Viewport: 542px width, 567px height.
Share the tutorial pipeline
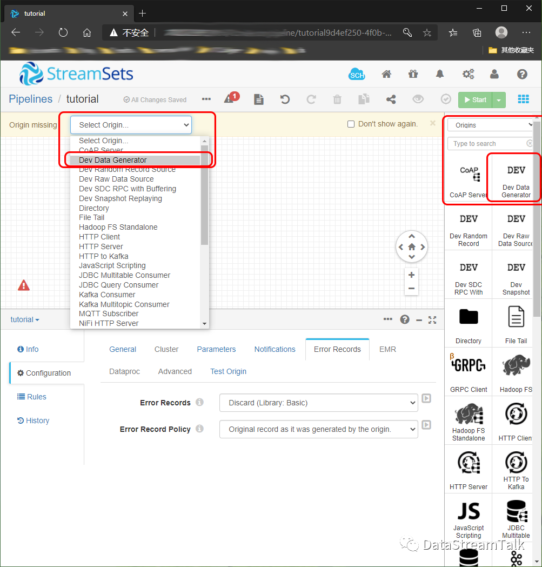click(x=391, y=99)
